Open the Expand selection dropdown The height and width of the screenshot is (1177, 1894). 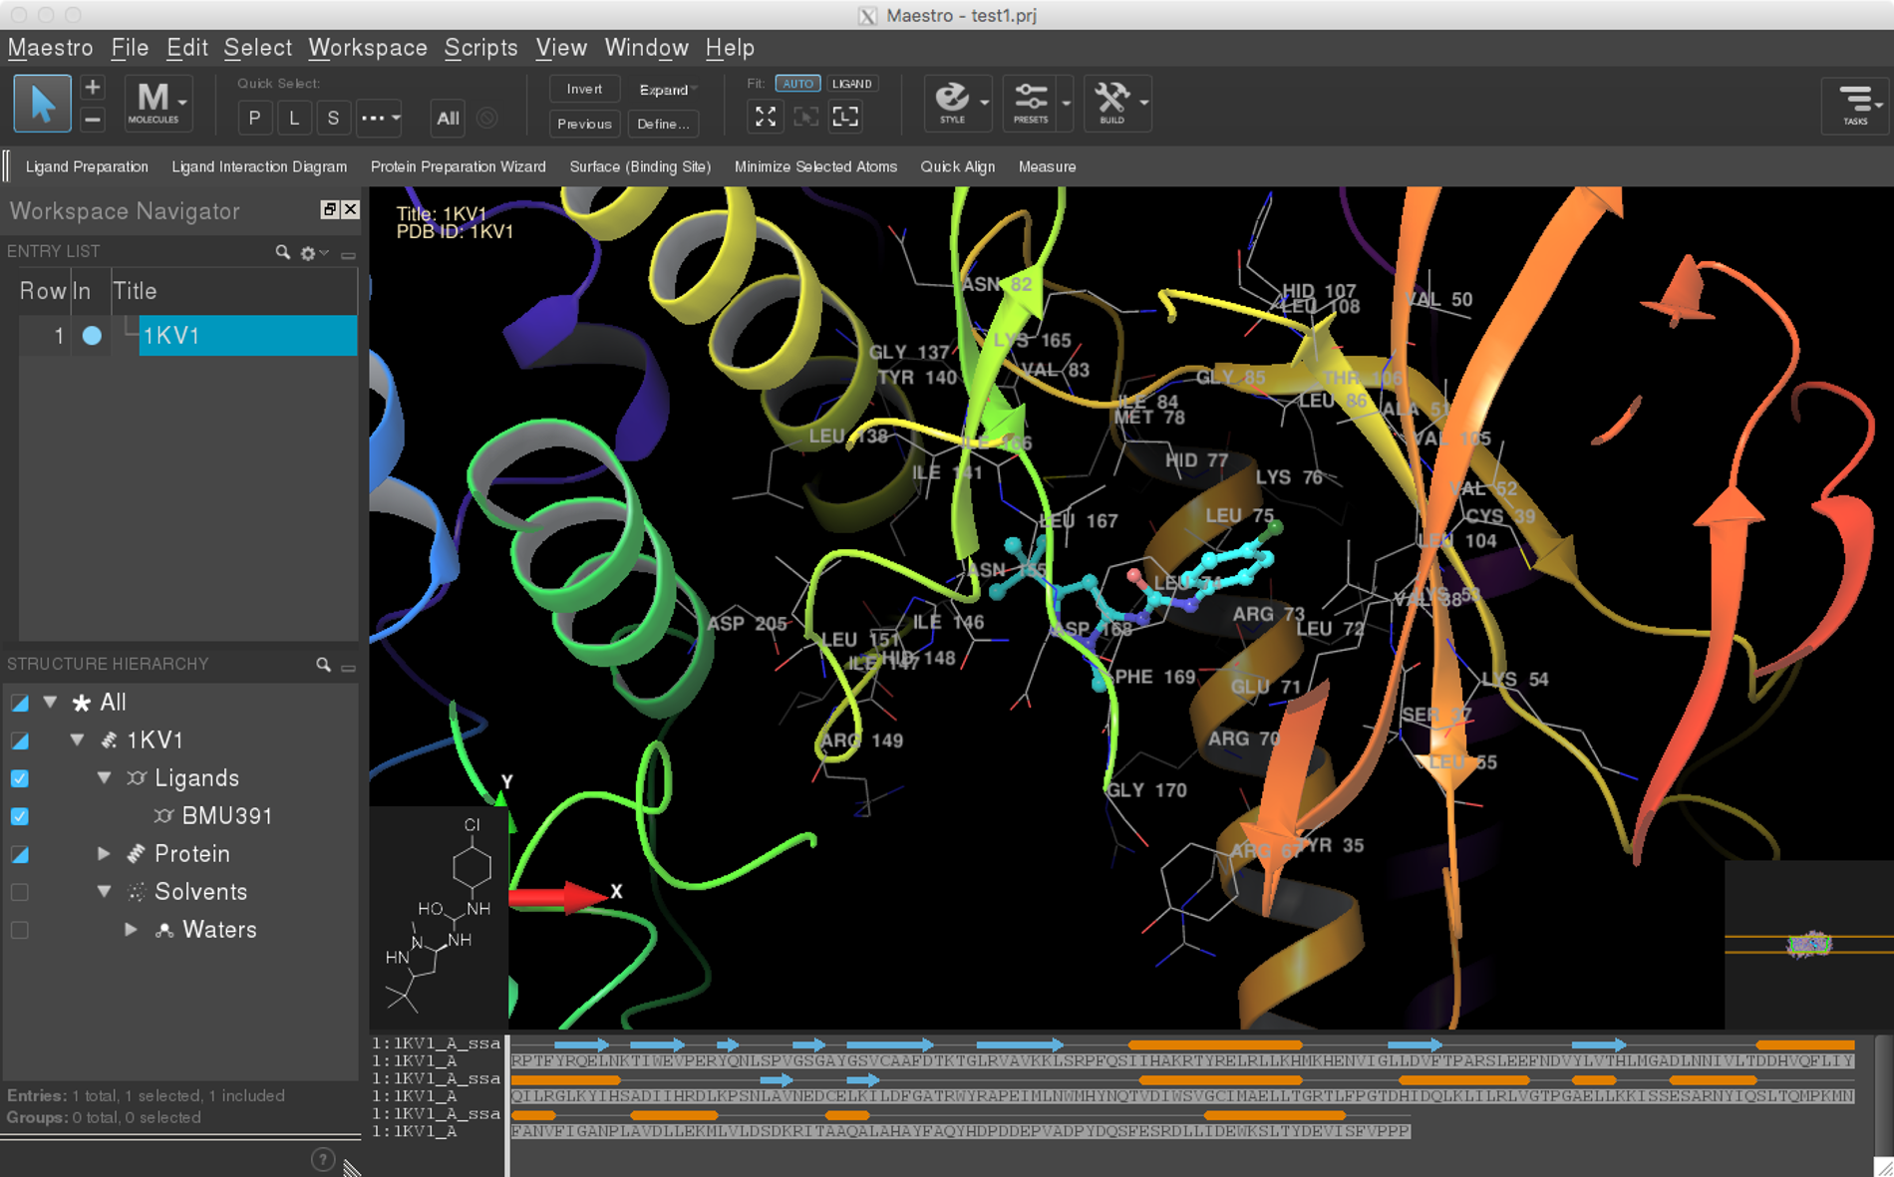click(666, 90)
